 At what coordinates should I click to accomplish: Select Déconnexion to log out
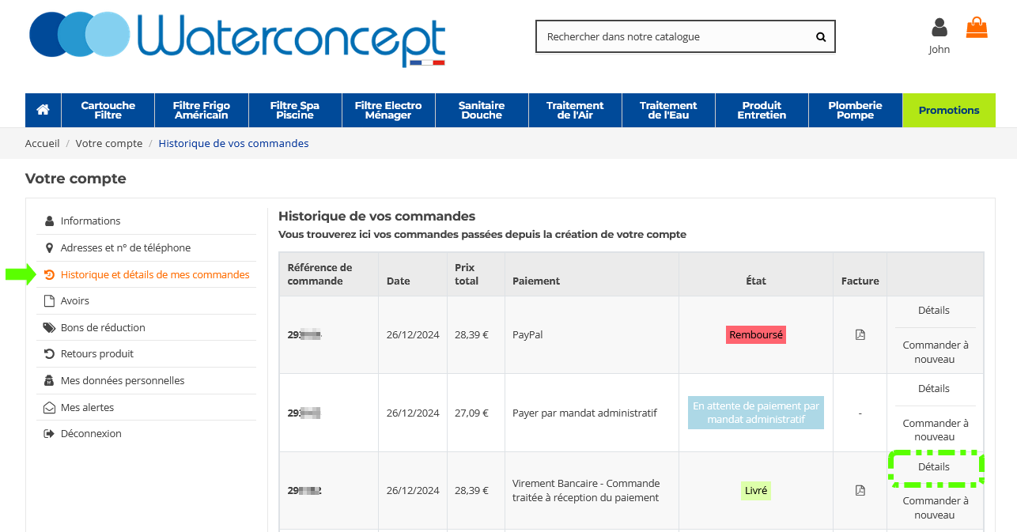91,433
